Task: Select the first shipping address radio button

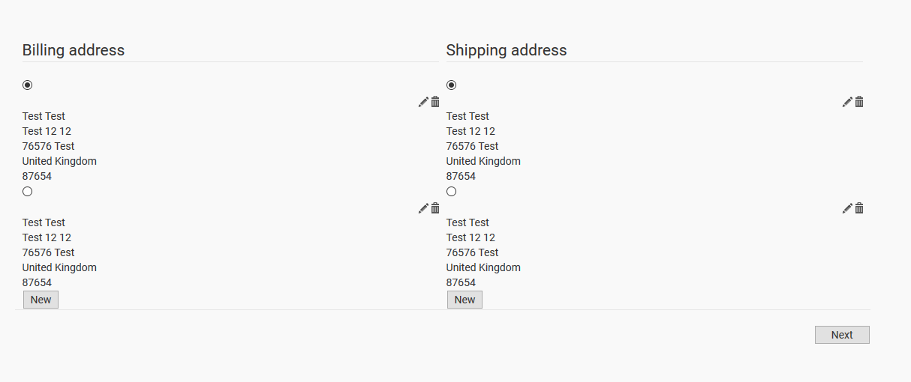Action: tap(452, 85)
